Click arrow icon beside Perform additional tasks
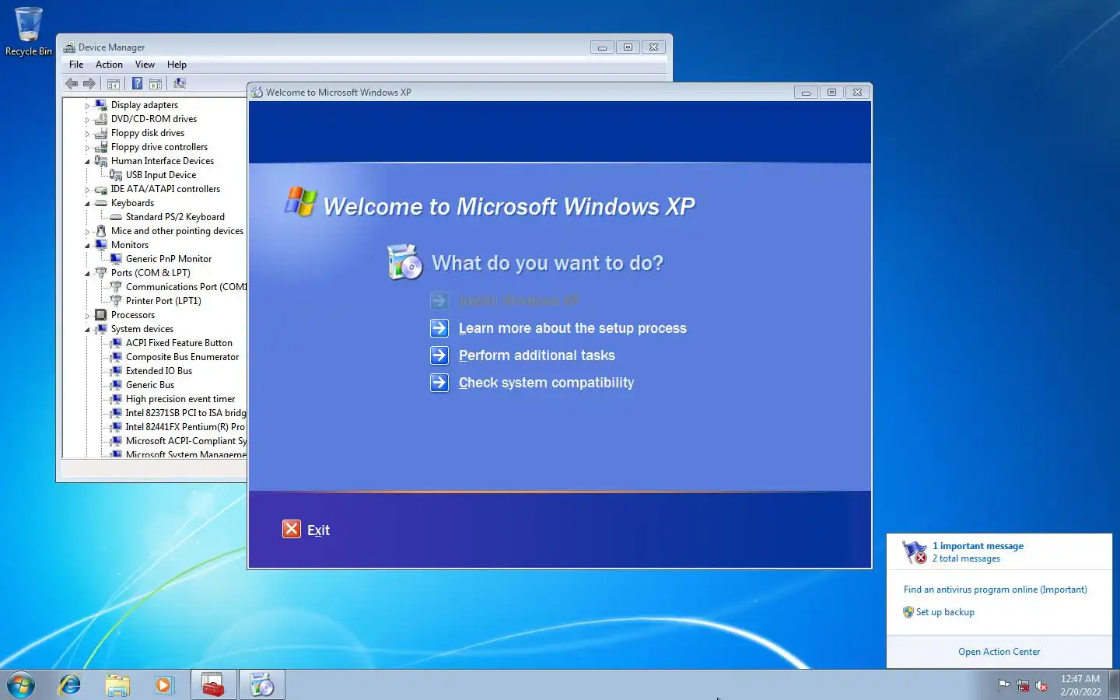This screenshot has width=1120, height=700. [439, 355]
